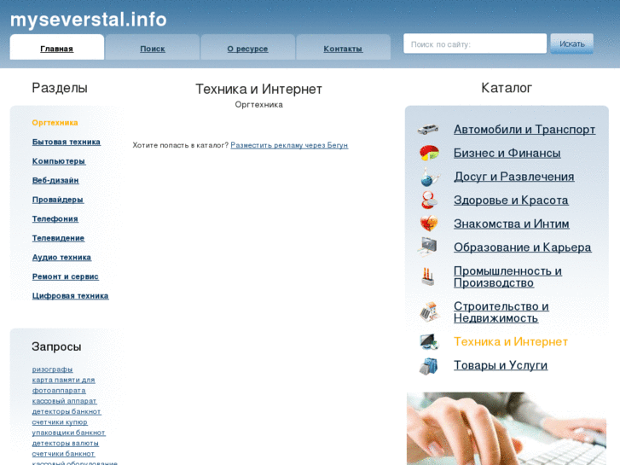Open Промышленность и Производство catalog link
The image size is (620, 465).
(507, 276)
